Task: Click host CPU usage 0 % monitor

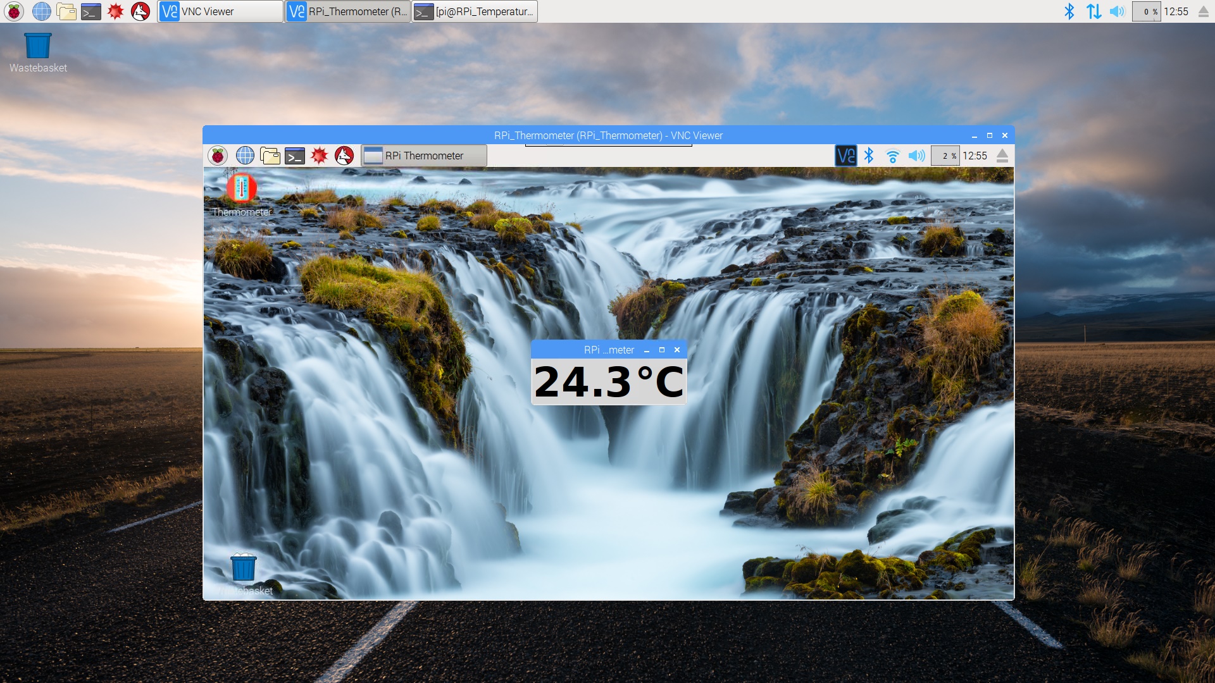Action: 1147,11
